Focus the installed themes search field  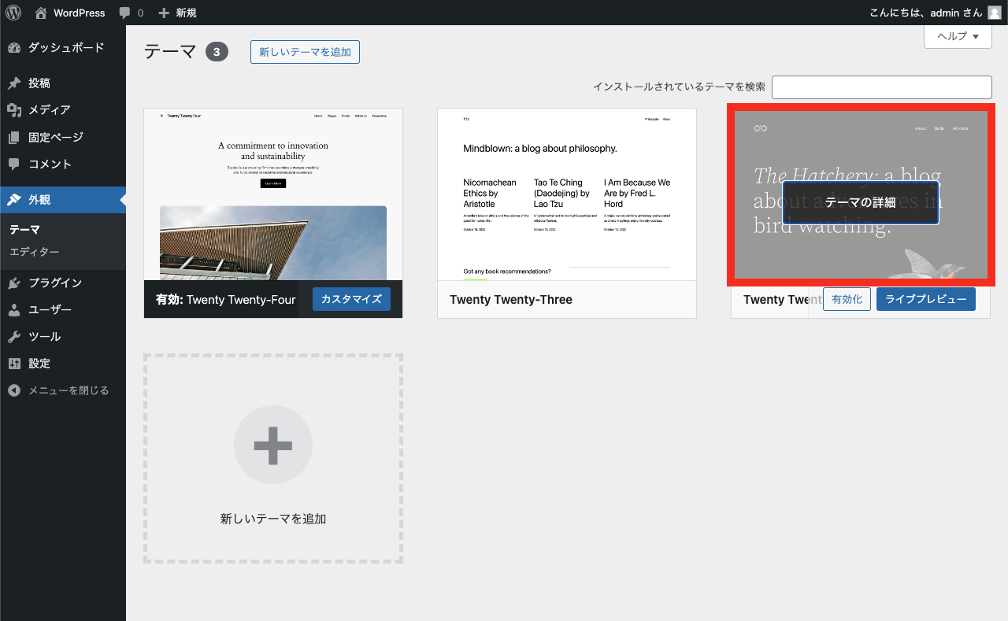[x=881, y=87]
